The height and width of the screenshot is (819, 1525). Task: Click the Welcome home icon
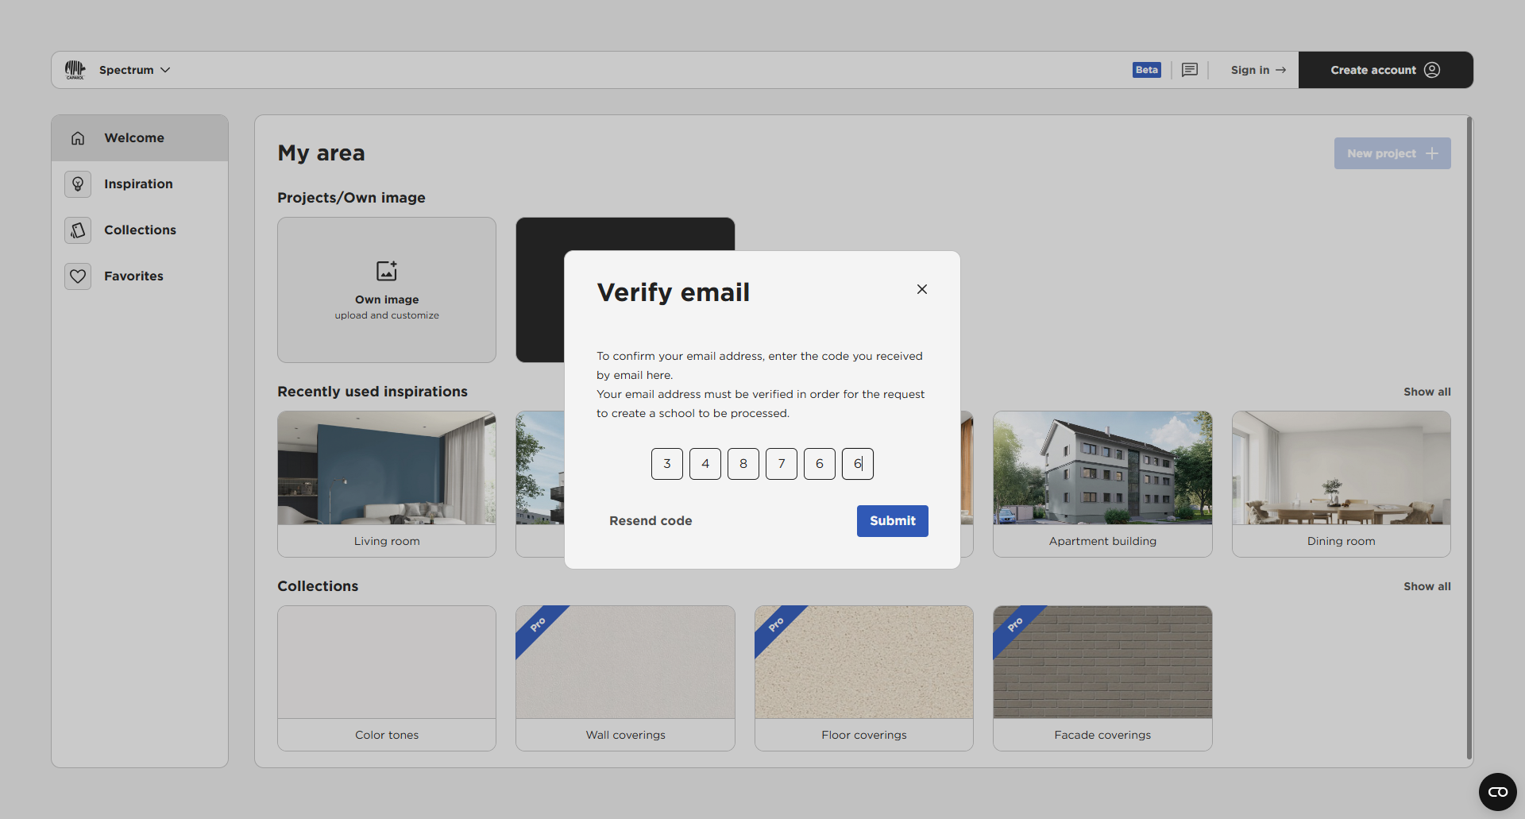pos(77,137)
